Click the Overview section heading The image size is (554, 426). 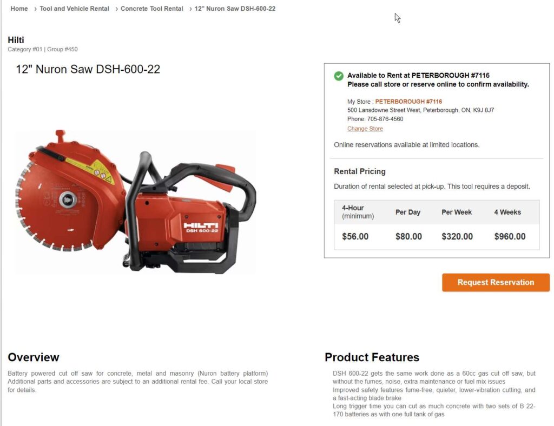tap(34, 357)
